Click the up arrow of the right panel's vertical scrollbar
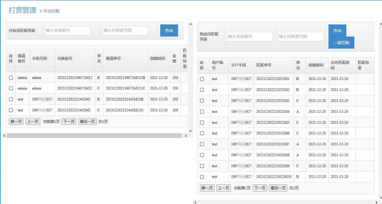Image resolution: width=382 pixels, height=204 pixels. pyautogui.click(x=380, y=24)
